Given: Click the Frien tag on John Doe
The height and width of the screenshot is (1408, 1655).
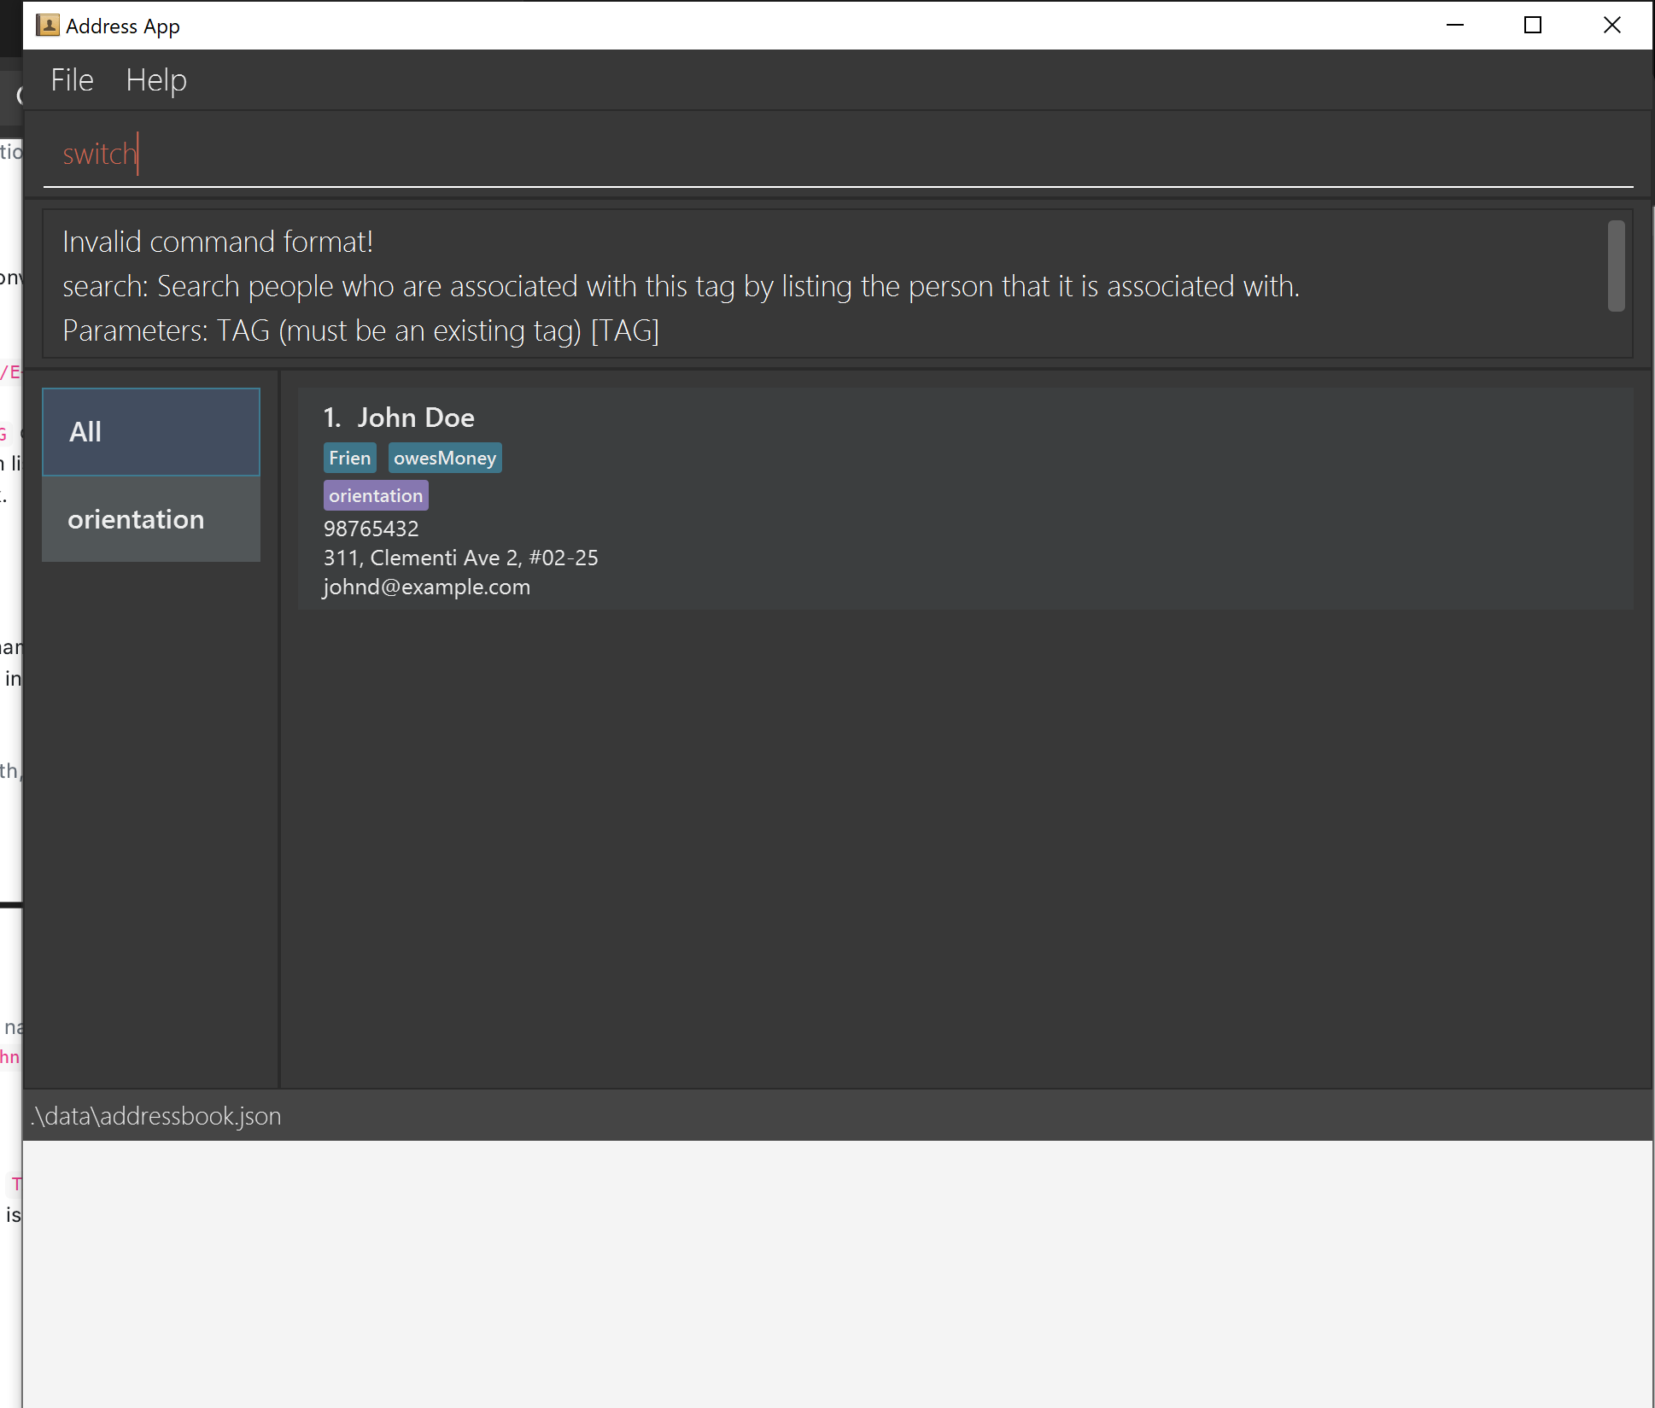Looking at the screenshot, I should pyautogui.click(x=349, y=458).
